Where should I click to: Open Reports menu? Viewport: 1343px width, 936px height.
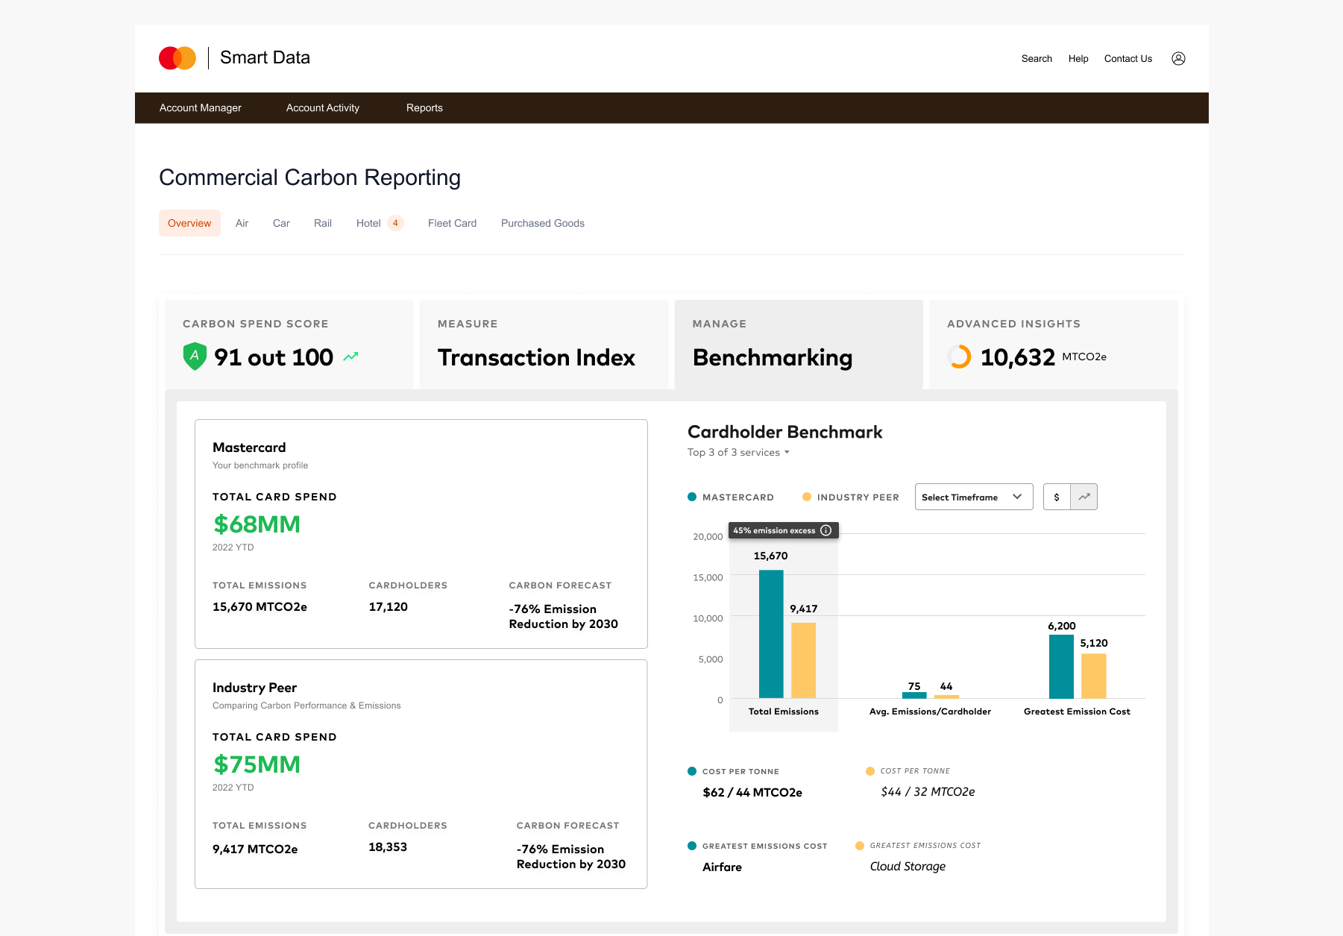coord(424,107)
